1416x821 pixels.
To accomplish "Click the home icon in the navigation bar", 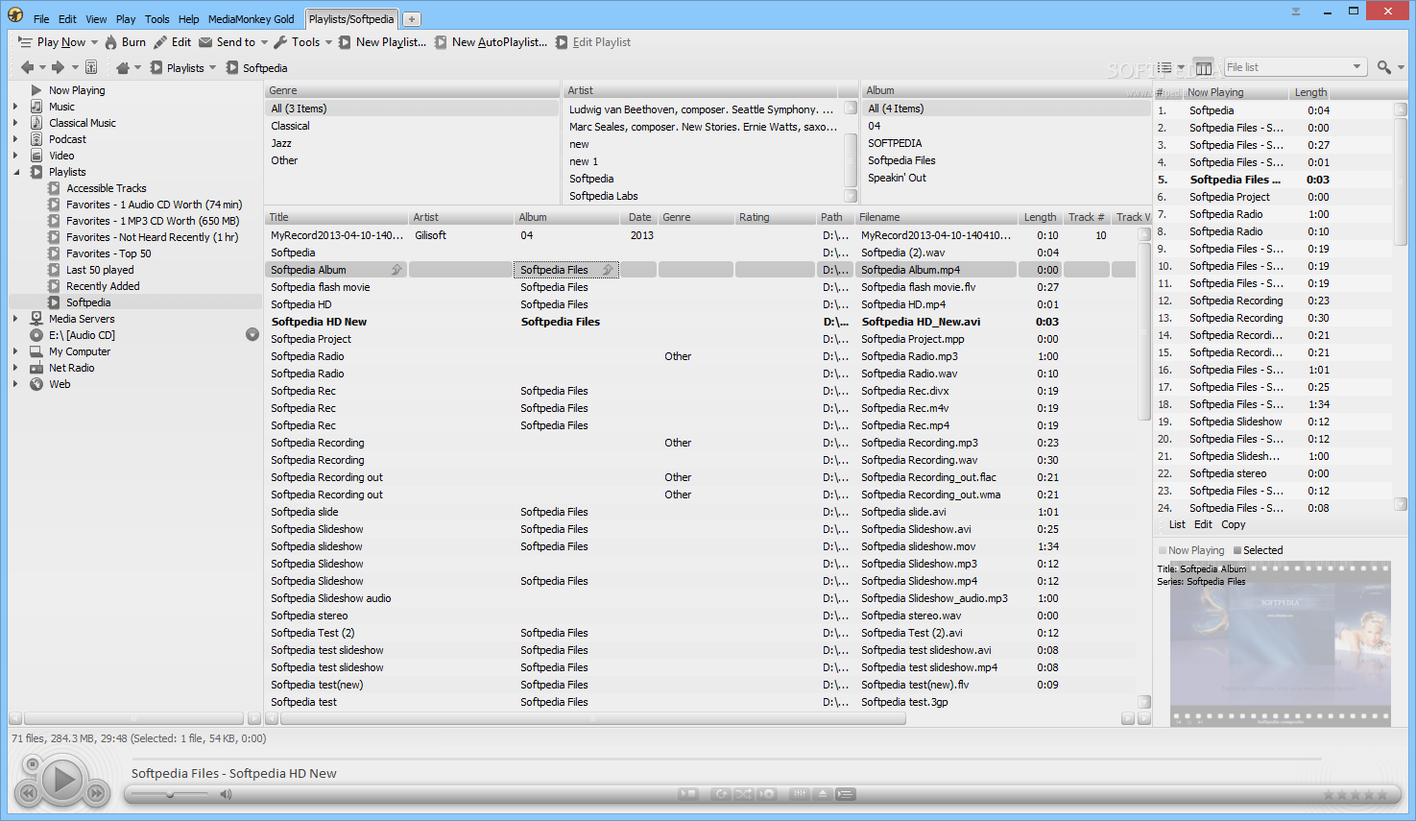I will click(x=122, y=68).
